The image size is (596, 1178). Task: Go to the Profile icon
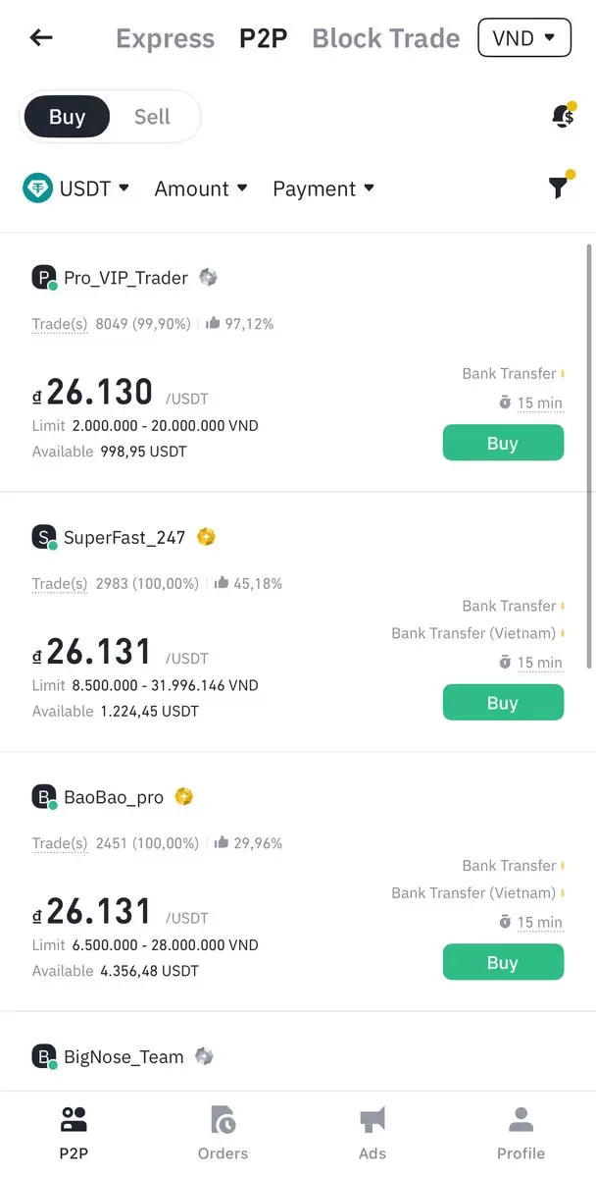pyautogui.click(x=521, y=1120)
